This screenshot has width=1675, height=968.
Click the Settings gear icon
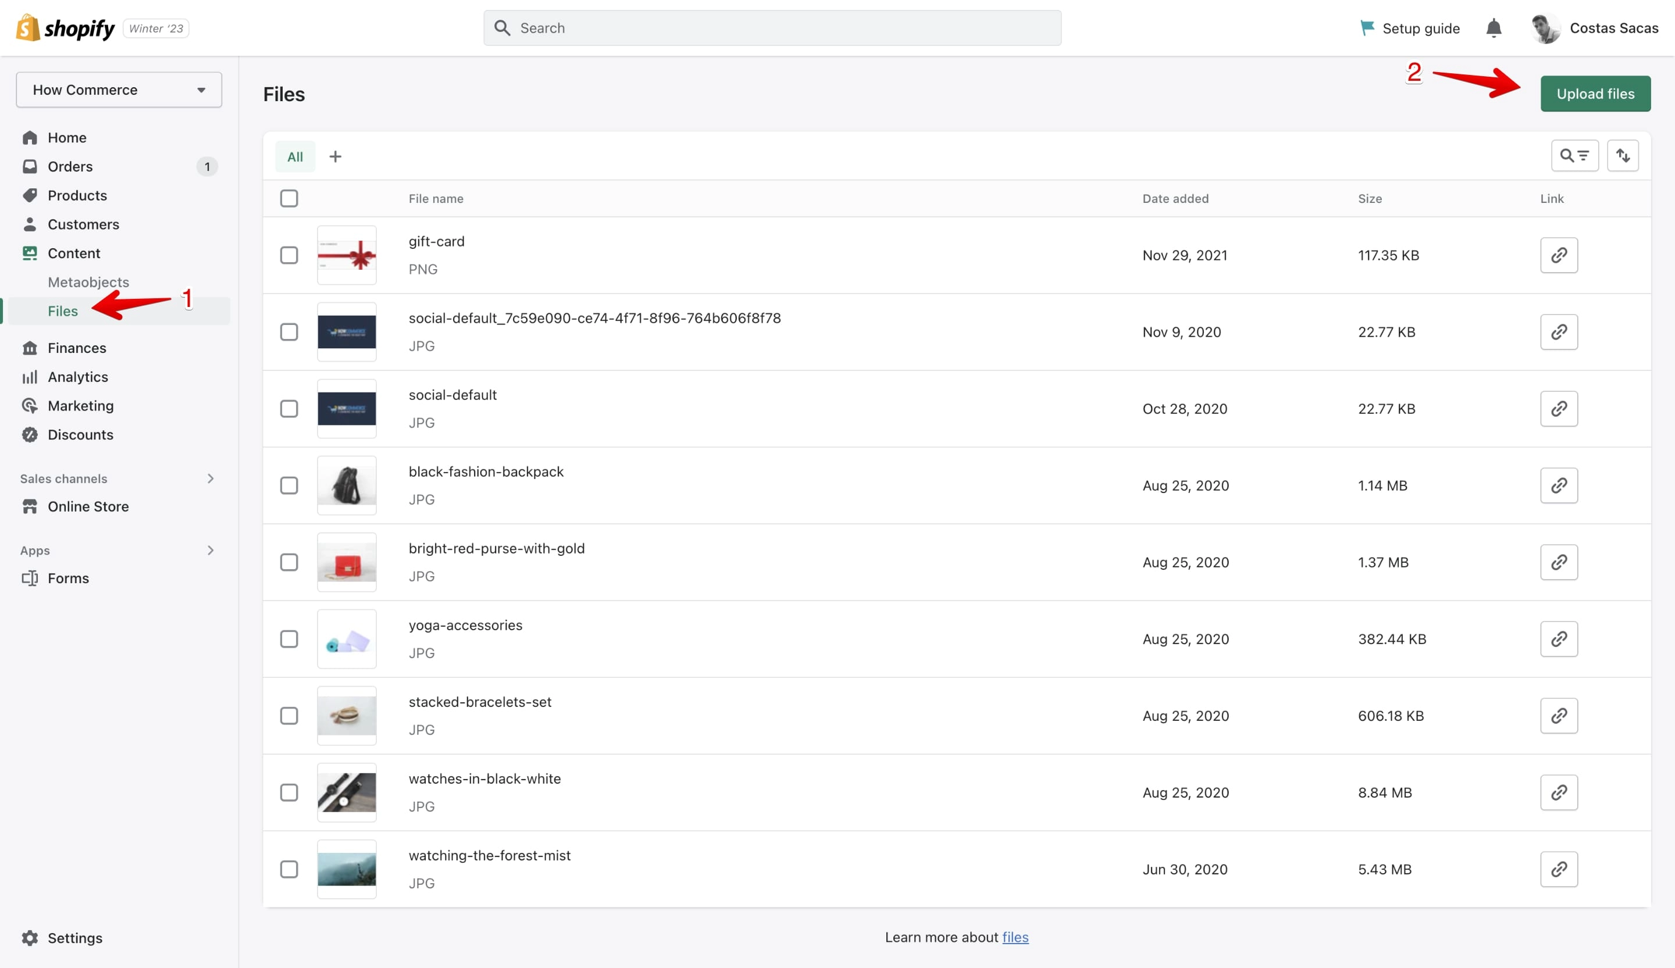(x=30, y=937)
